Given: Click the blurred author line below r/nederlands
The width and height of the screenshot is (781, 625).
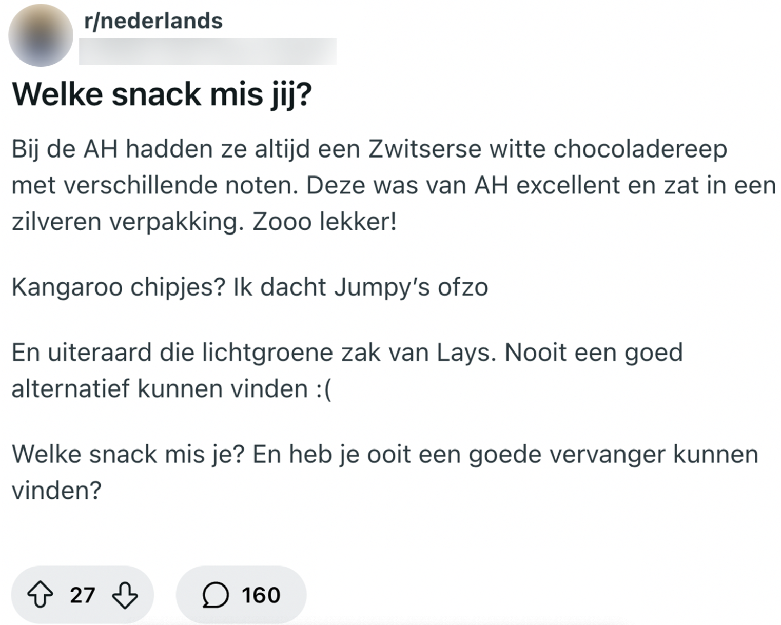Looking at the screenshot, I should tap(207, 51).
